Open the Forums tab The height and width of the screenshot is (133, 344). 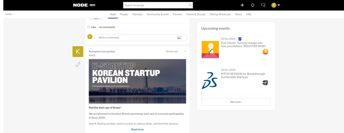pos(177,14)
